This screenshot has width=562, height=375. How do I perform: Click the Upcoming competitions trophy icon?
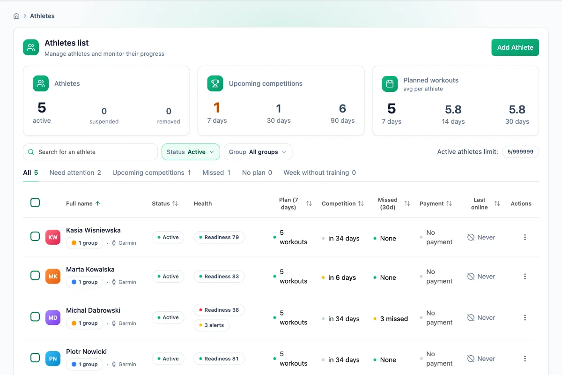click(x=215, y=83)
